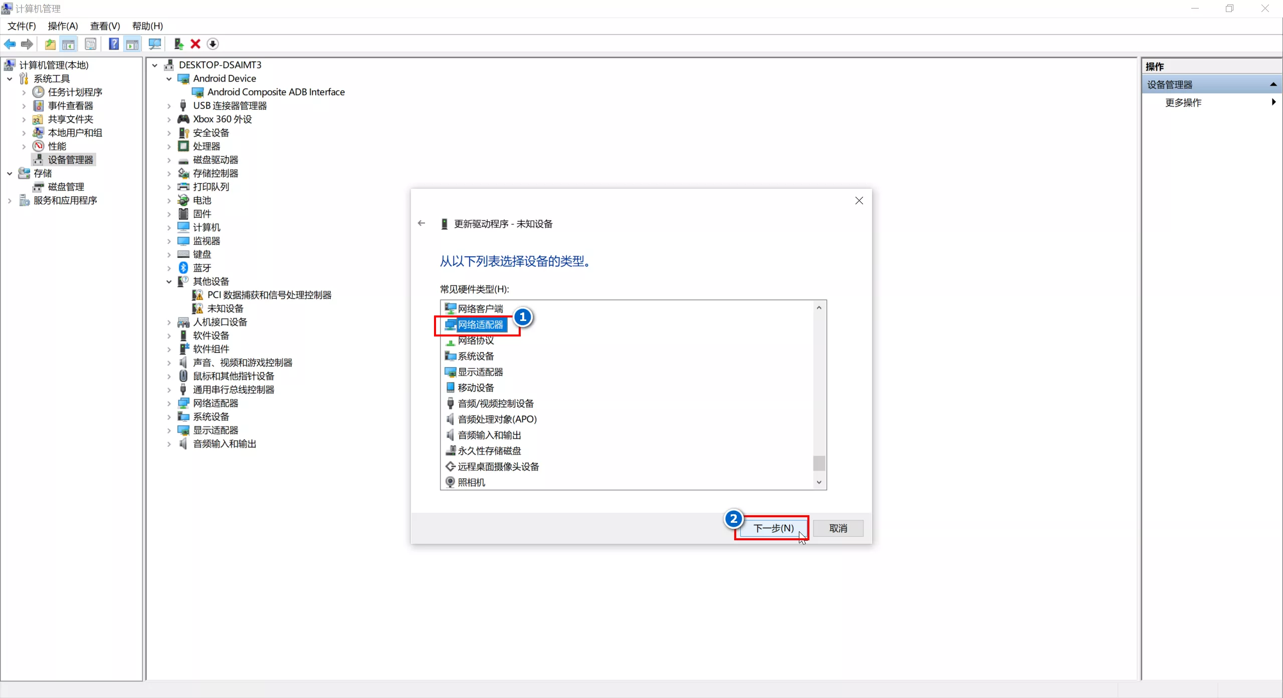Collapse the 设备管理器 actions section arrow

(1273, 85)
